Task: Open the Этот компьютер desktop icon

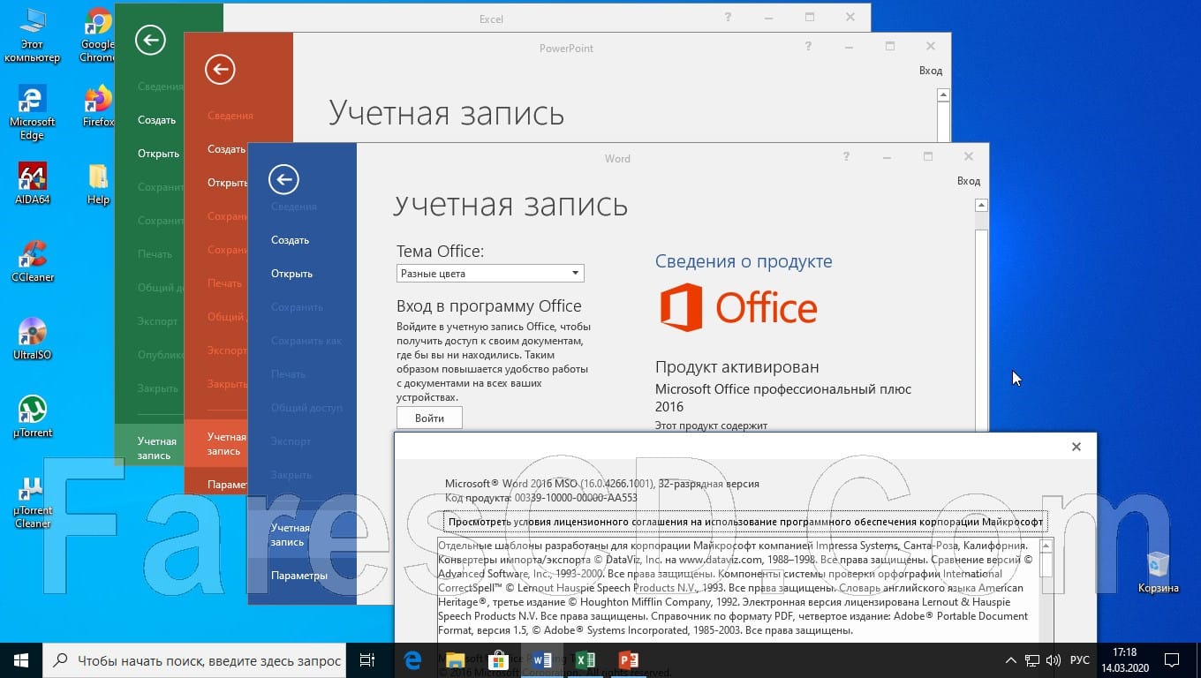Action: coord(32,35)
